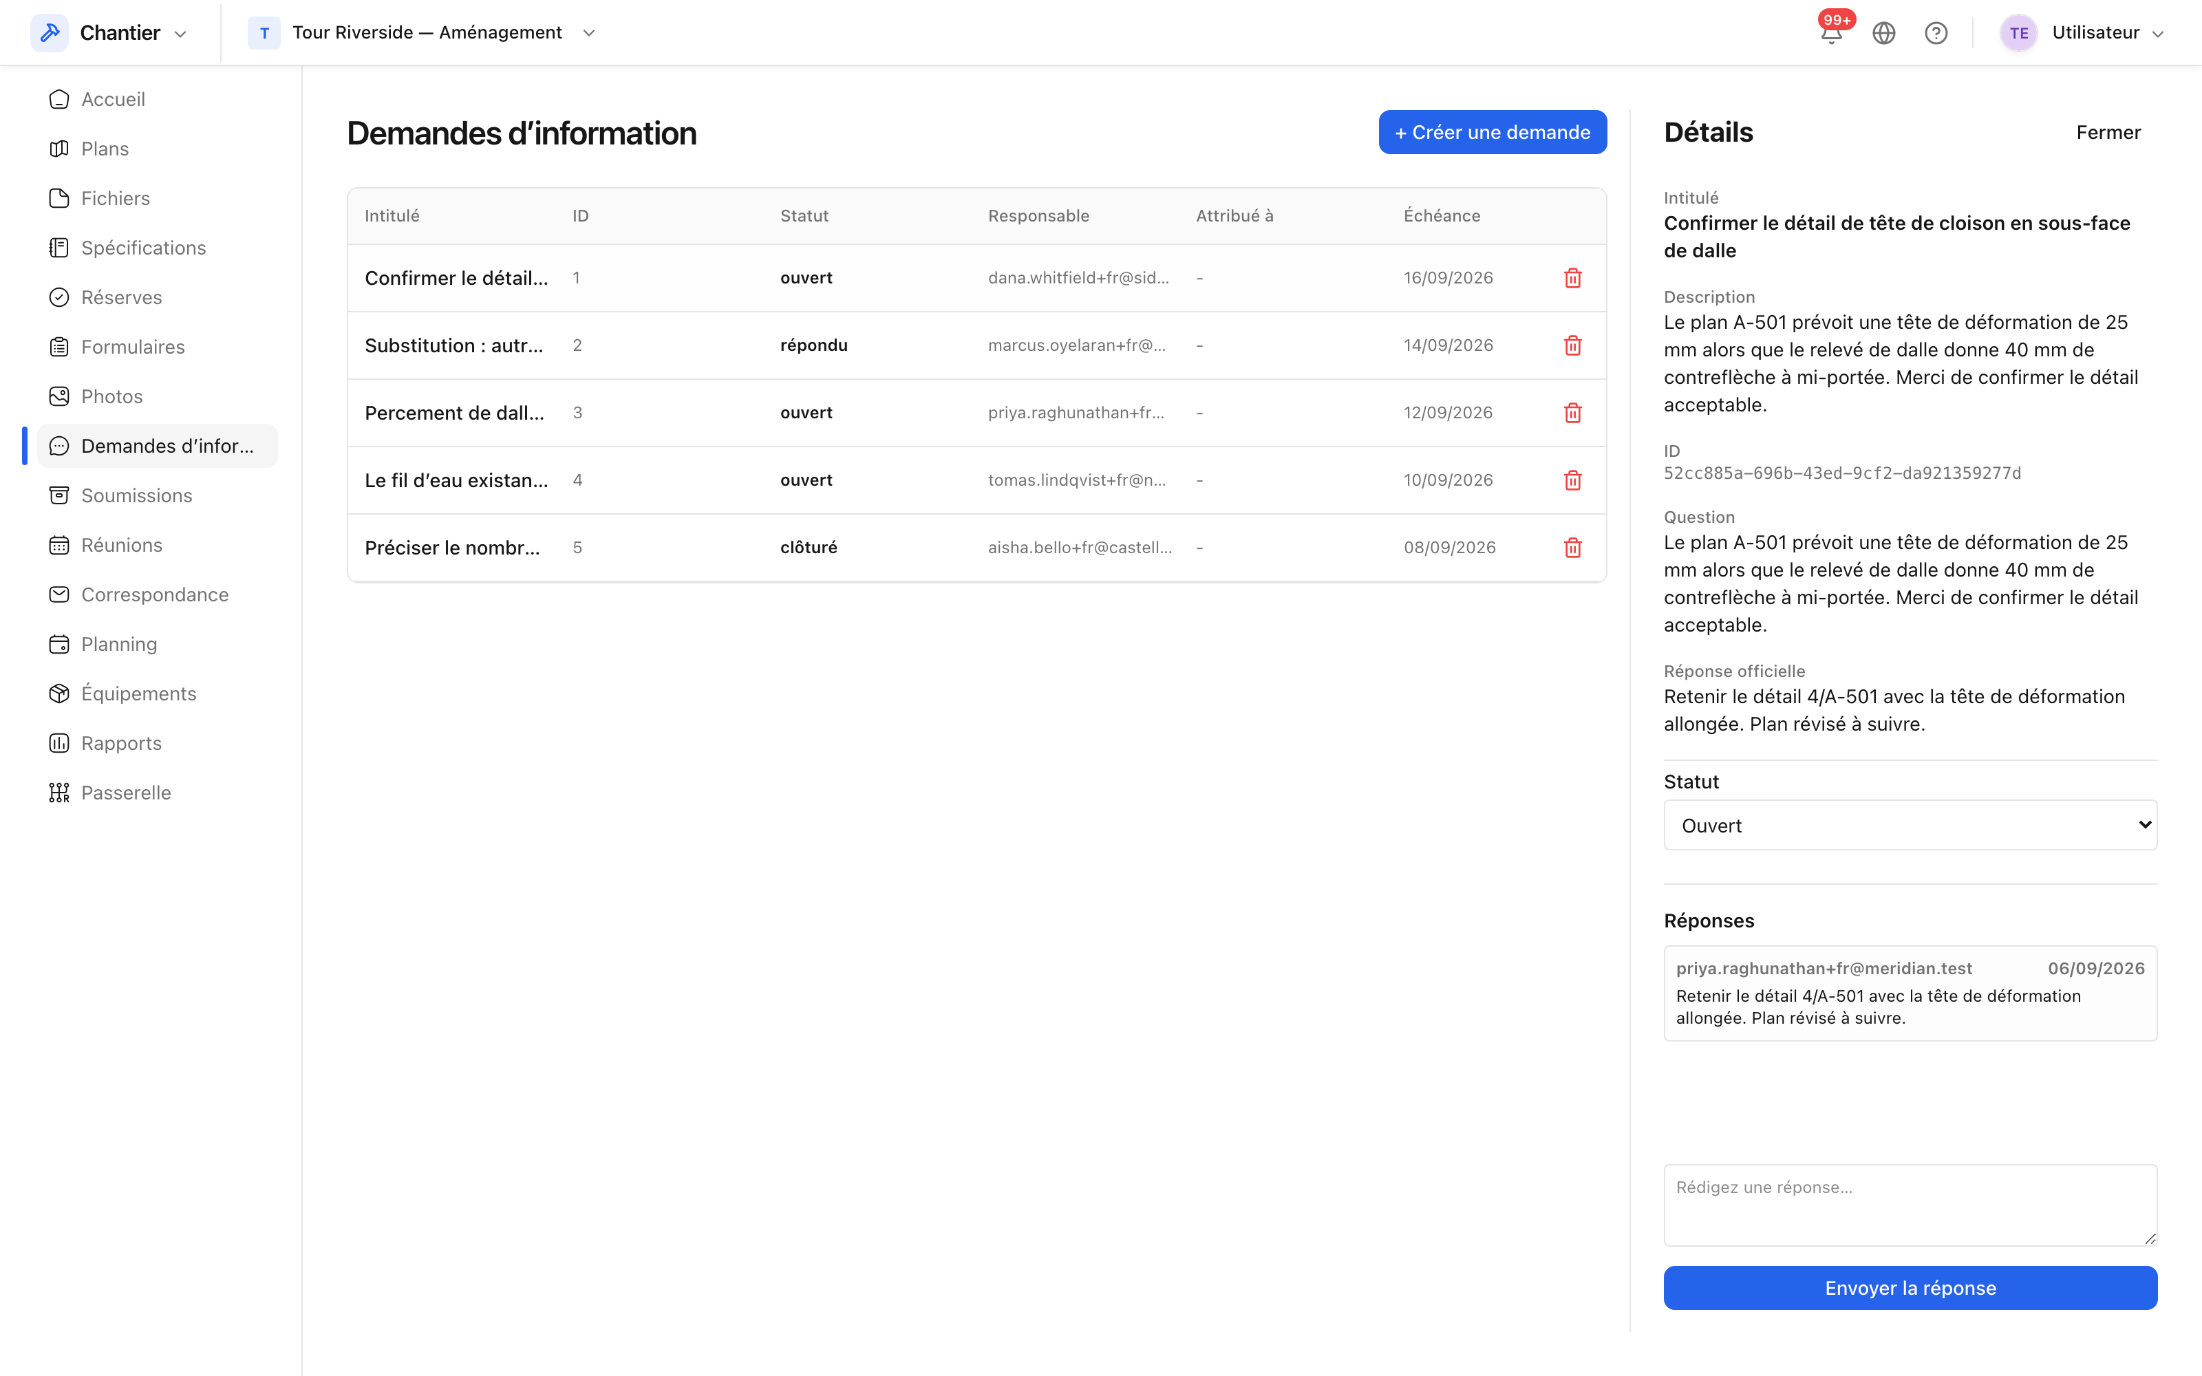2202x1376 pixels.
Task: Select Demandes d'information in the sidebar
Action: point(156,446)
